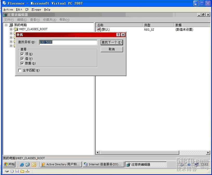Click the left scroll arrow of the value pane
This screenshot has height=175, width=212.
(x=98, y=153)
